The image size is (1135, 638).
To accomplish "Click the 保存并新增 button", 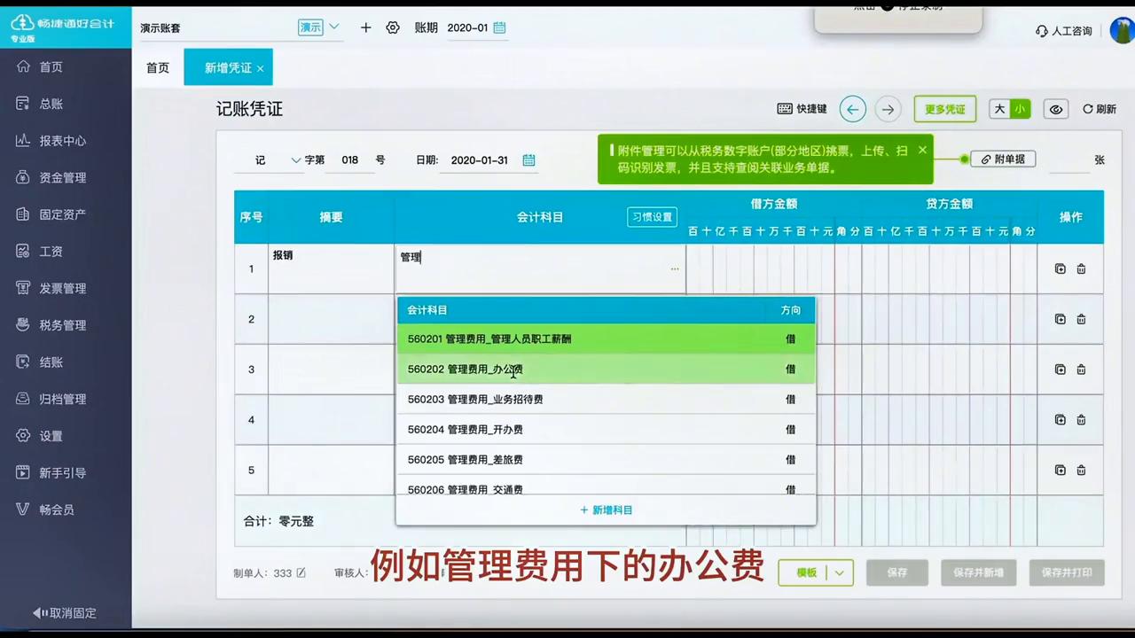I will pyautogui.click(x=978, y=572).
